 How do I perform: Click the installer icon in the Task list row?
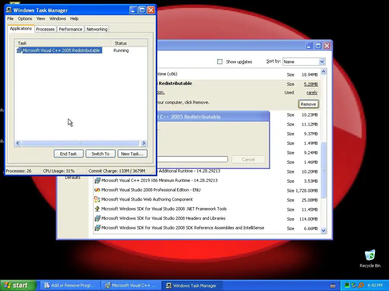coord(19,50)
